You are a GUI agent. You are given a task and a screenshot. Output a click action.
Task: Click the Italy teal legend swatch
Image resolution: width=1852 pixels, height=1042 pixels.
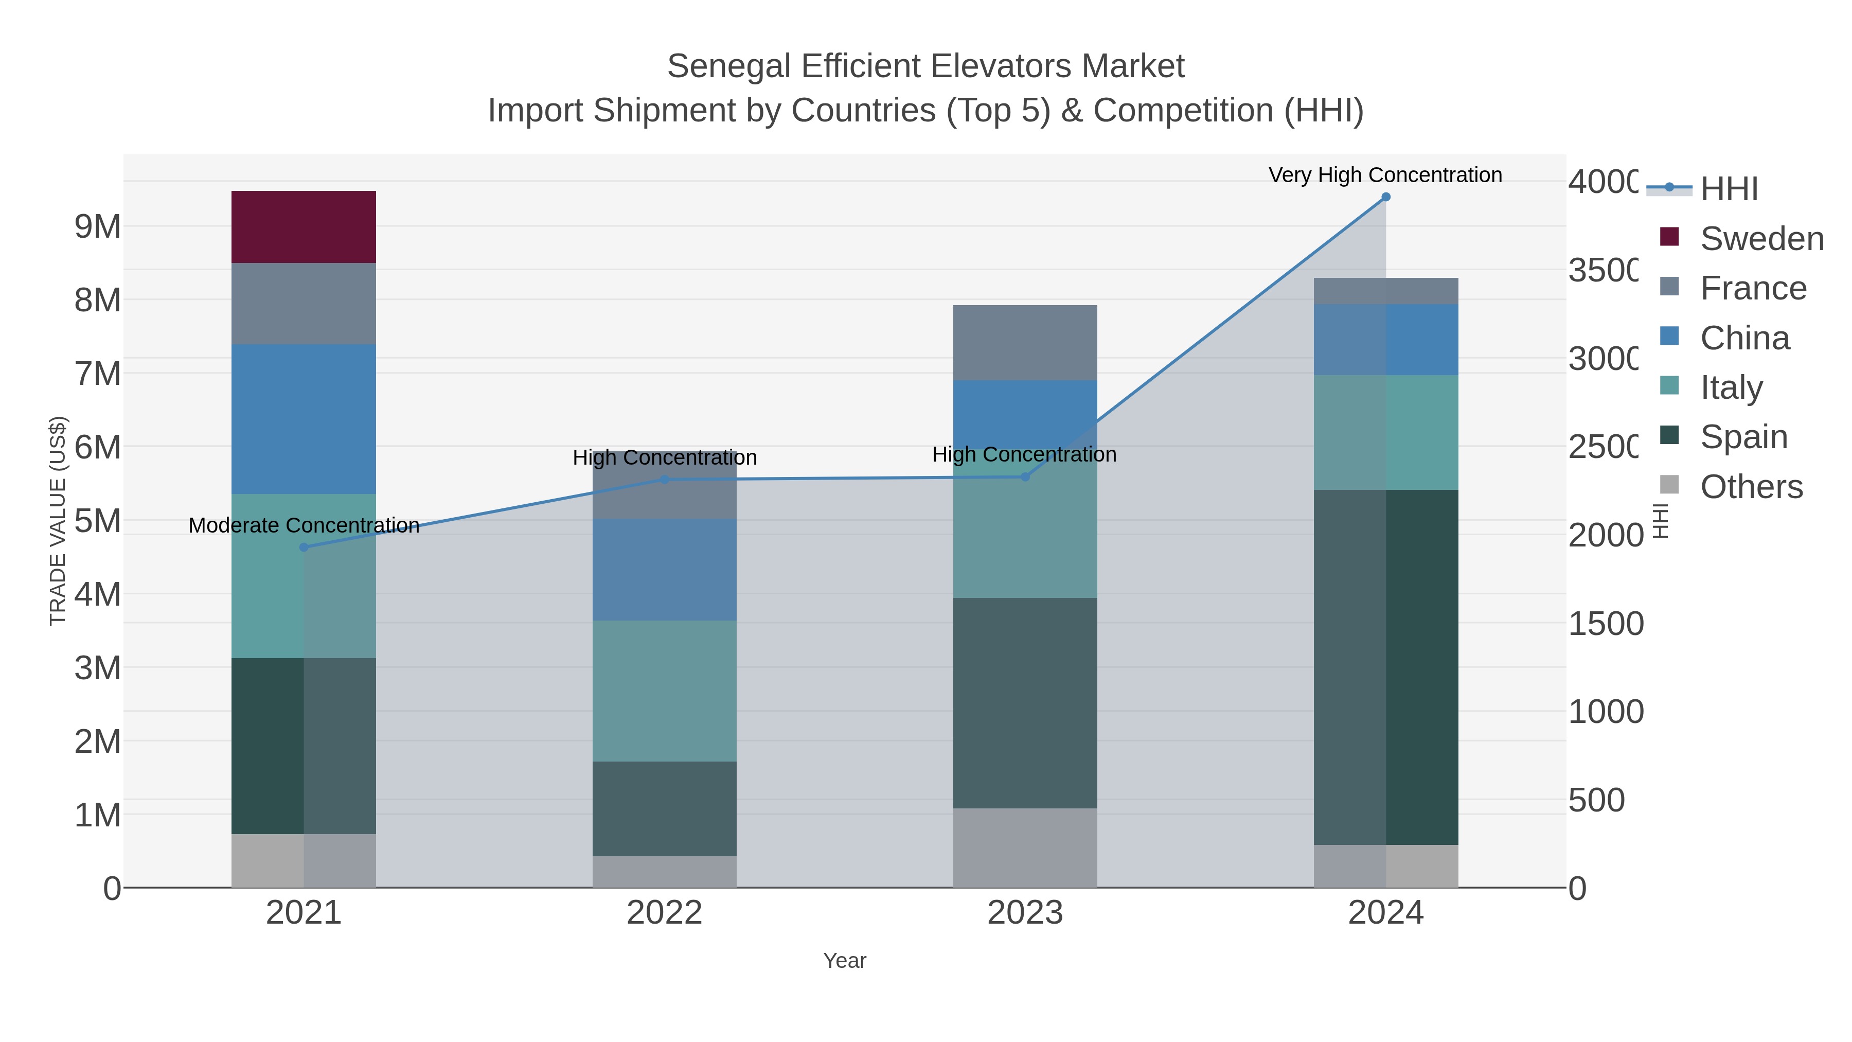[1669, 385]
